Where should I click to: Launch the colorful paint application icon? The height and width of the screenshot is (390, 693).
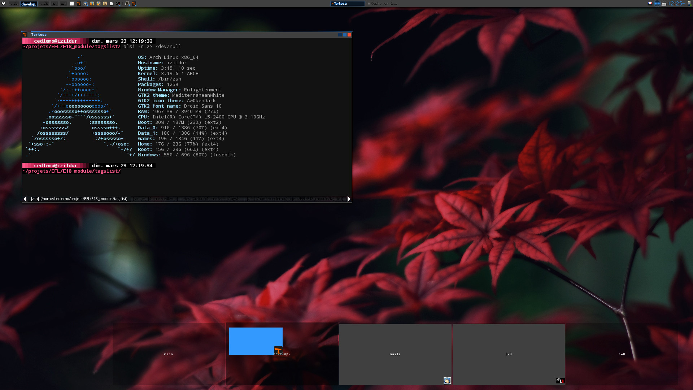click(99, 4)
